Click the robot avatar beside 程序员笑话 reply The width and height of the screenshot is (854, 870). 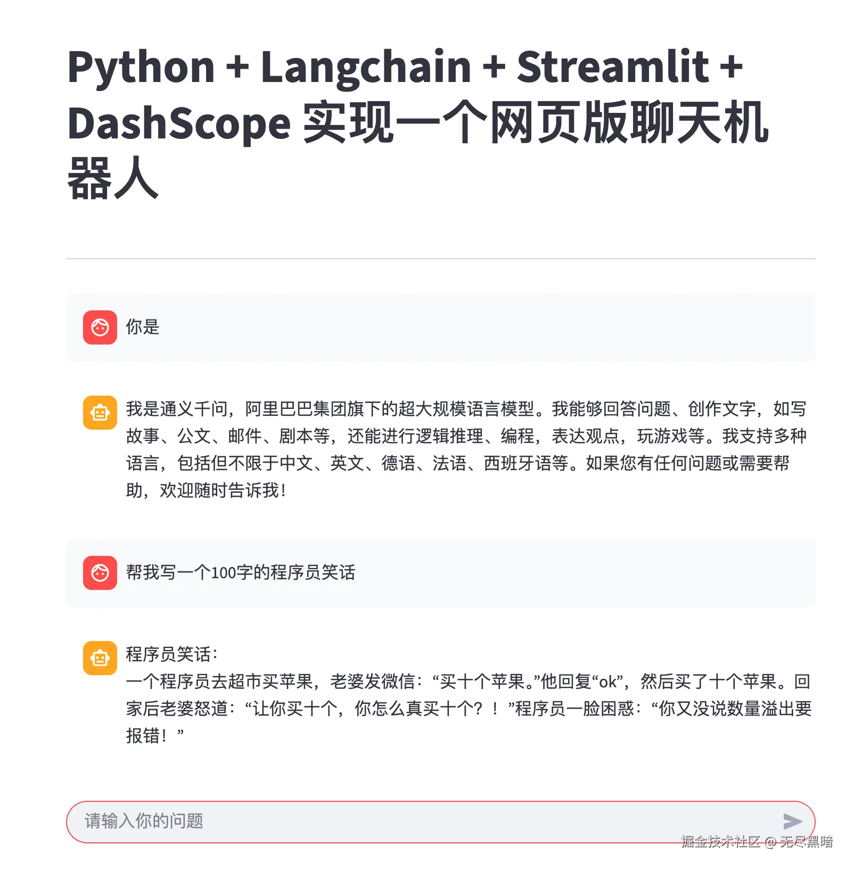point(100,658)
